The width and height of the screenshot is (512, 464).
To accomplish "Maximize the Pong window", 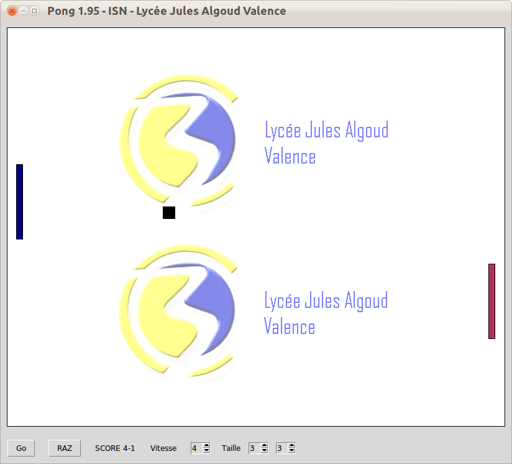I will click(34, 11).
